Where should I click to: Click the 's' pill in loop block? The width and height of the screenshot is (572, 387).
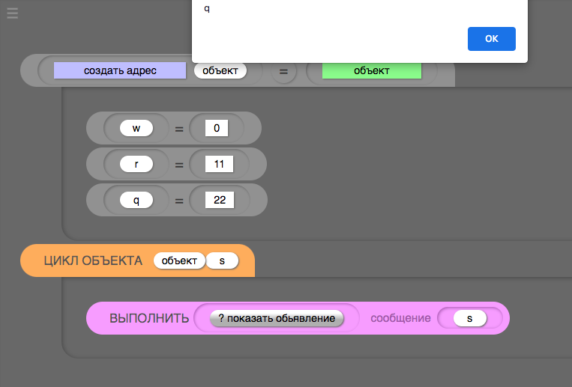point(222,260)
